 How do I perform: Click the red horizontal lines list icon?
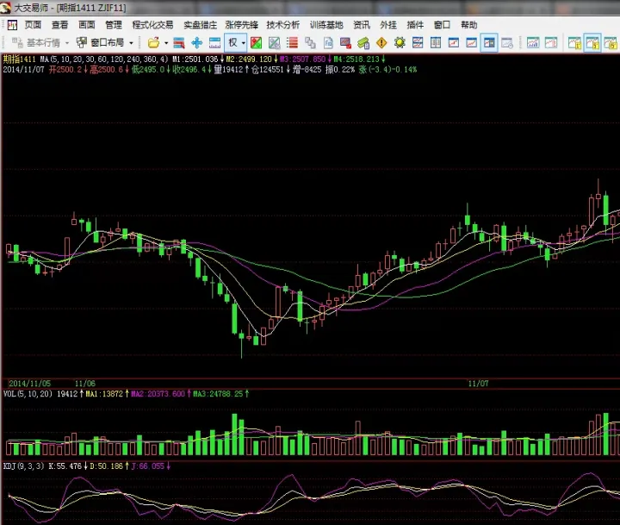tap(292, 42)
